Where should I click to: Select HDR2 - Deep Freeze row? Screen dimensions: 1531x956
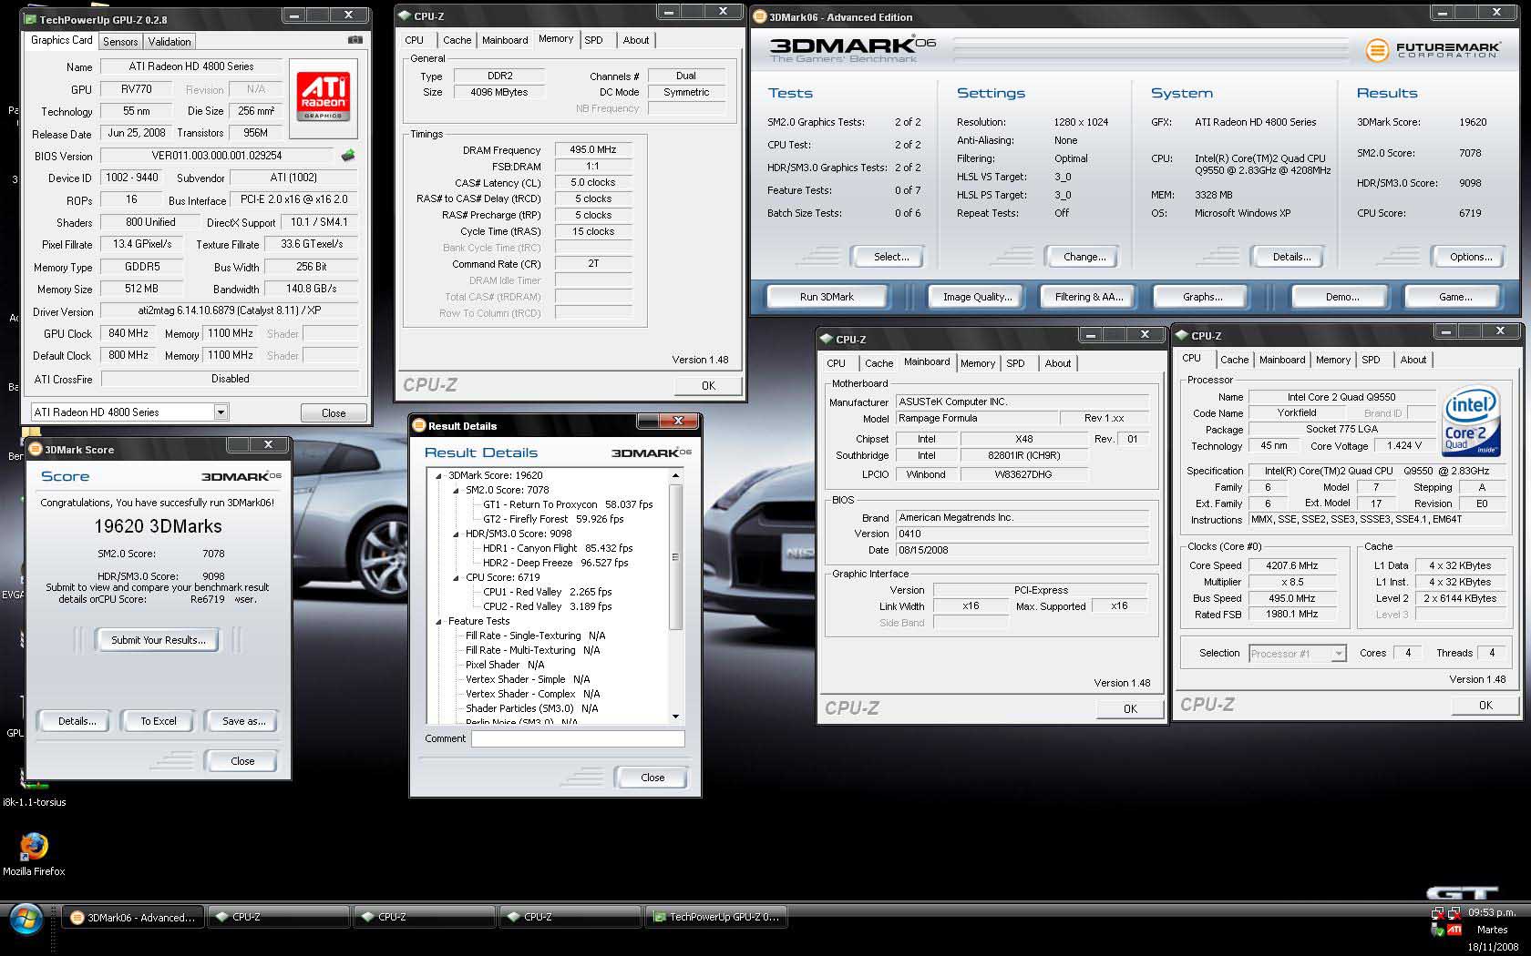tap(555, 563)
